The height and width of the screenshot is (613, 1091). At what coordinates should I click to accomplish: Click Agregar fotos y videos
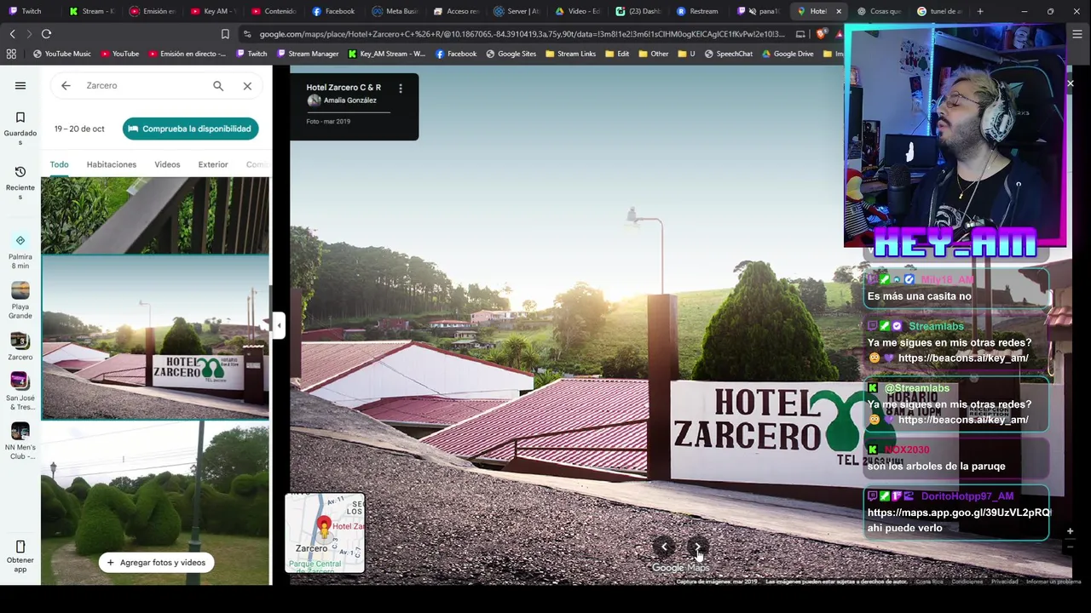pos(156,562)
